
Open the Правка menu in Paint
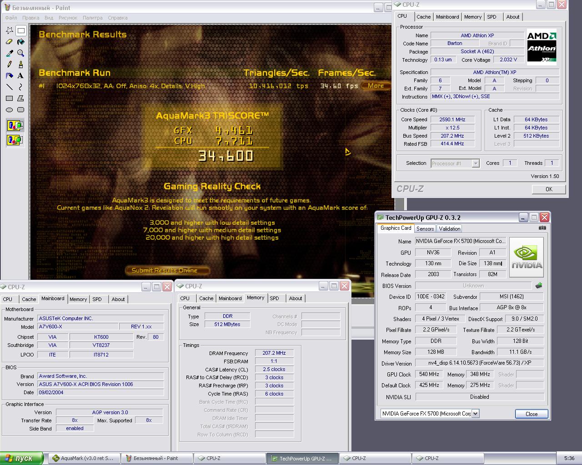(30, 18)
